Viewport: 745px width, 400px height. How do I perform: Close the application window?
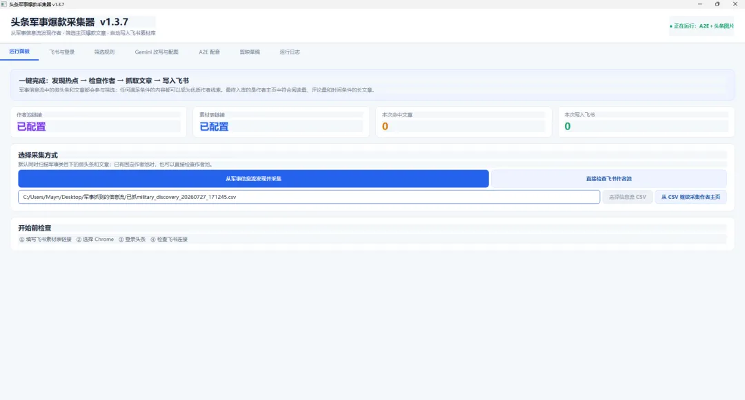(x=735, y=4)
